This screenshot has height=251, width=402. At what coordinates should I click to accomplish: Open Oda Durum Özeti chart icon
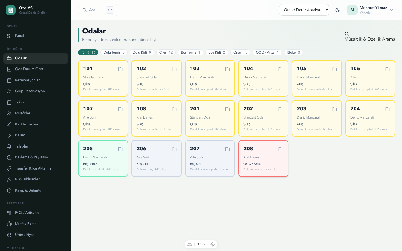(x=9, y=69)
